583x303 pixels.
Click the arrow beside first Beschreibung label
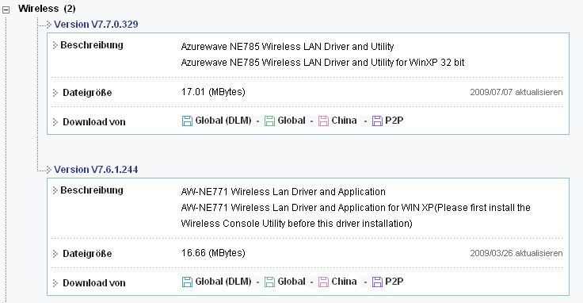pyautogui.click(x=55, y=45)
